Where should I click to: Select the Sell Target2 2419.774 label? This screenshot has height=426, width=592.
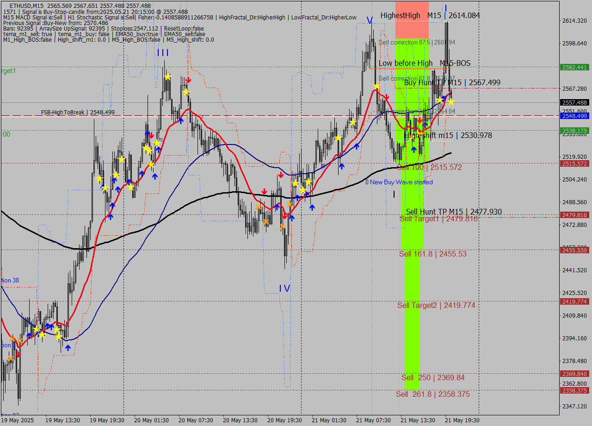click(x=436, y=305)
